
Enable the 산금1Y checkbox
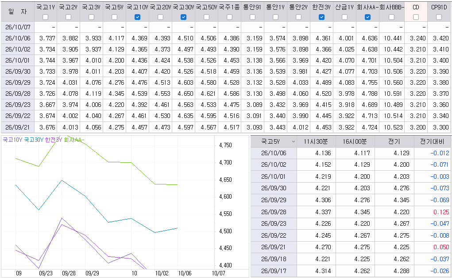point(344,17)
